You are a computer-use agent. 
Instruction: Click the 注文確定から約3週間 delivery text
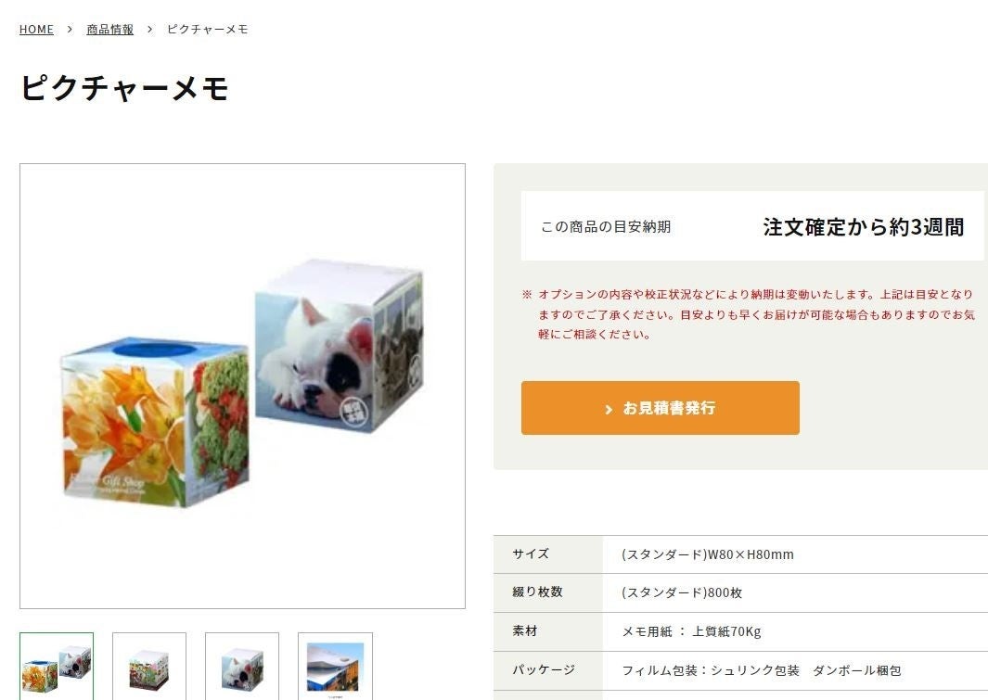tap(864, 226)
